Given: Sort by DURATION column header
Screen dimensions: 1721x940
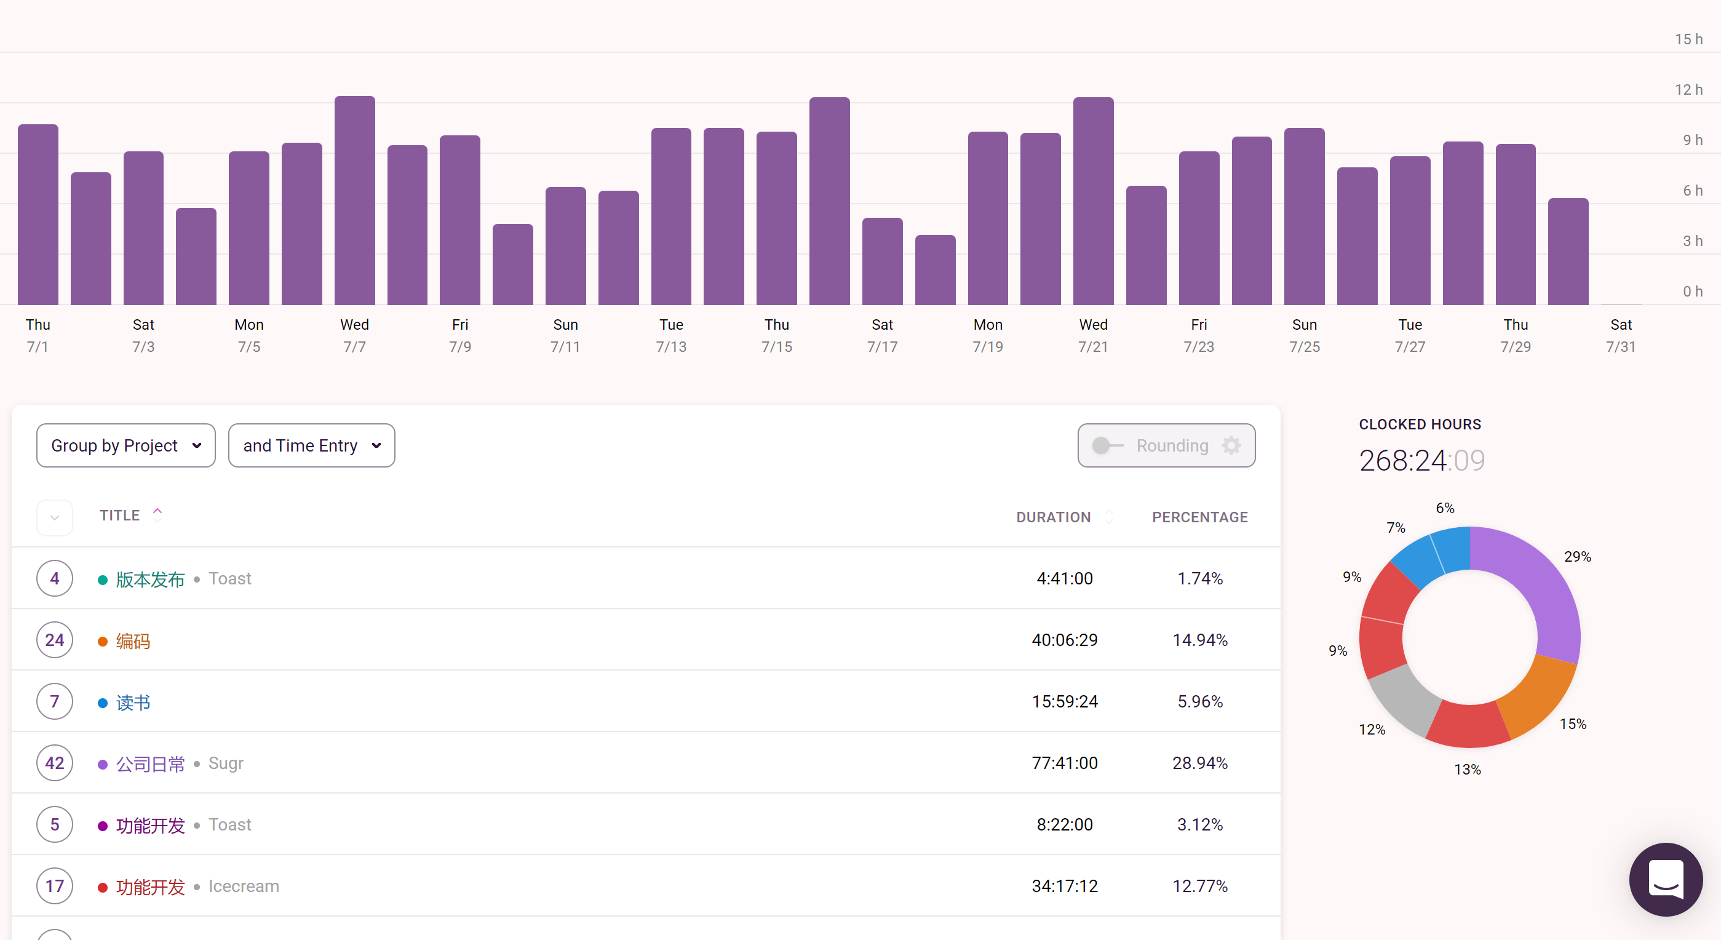Looking at the screenshot, I should 1053,517.
